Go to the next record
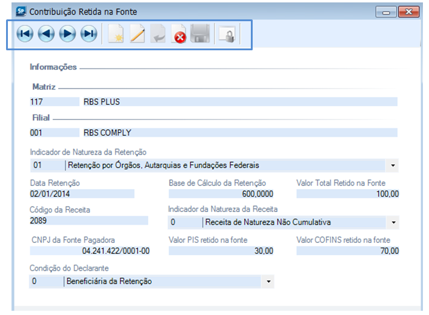This screenshot has width=429, height=315. tap(67, 34)
